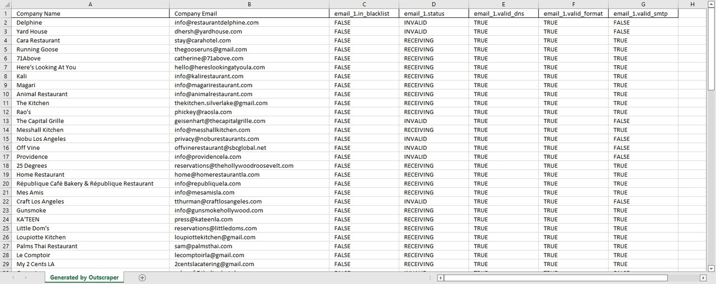Click the Company Name header cell
The height and width of the screenshot is (284, 716).
pyautogui.click(x=91, y=13)
